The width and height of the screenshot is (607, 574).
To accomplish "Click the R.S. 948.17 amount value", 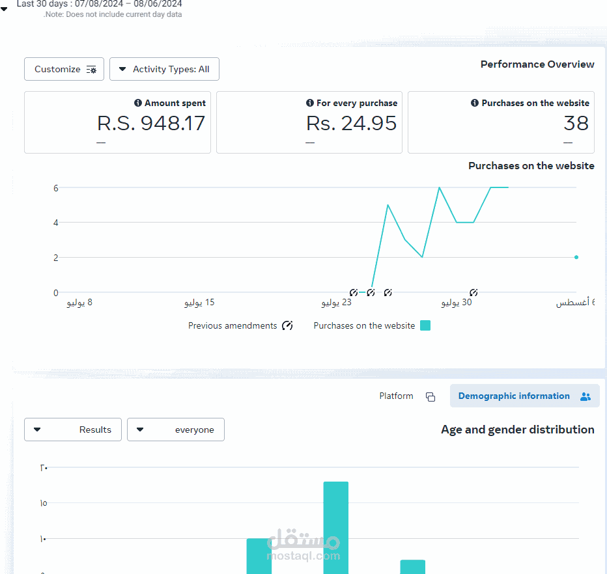I will (151, 124).
